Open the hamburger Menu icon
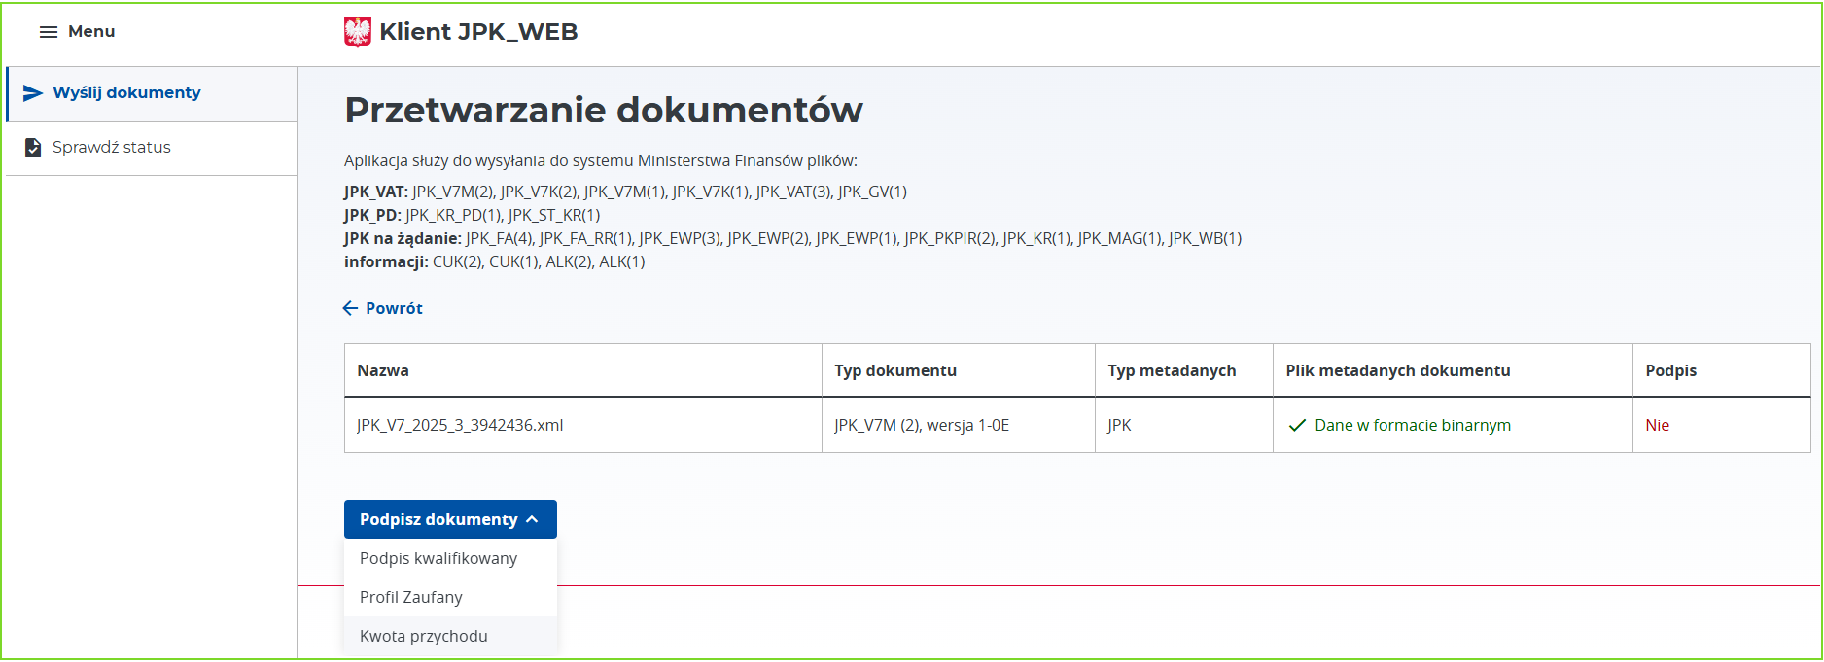The height and width of the screenshot is (662, 1824). [48, 32]
